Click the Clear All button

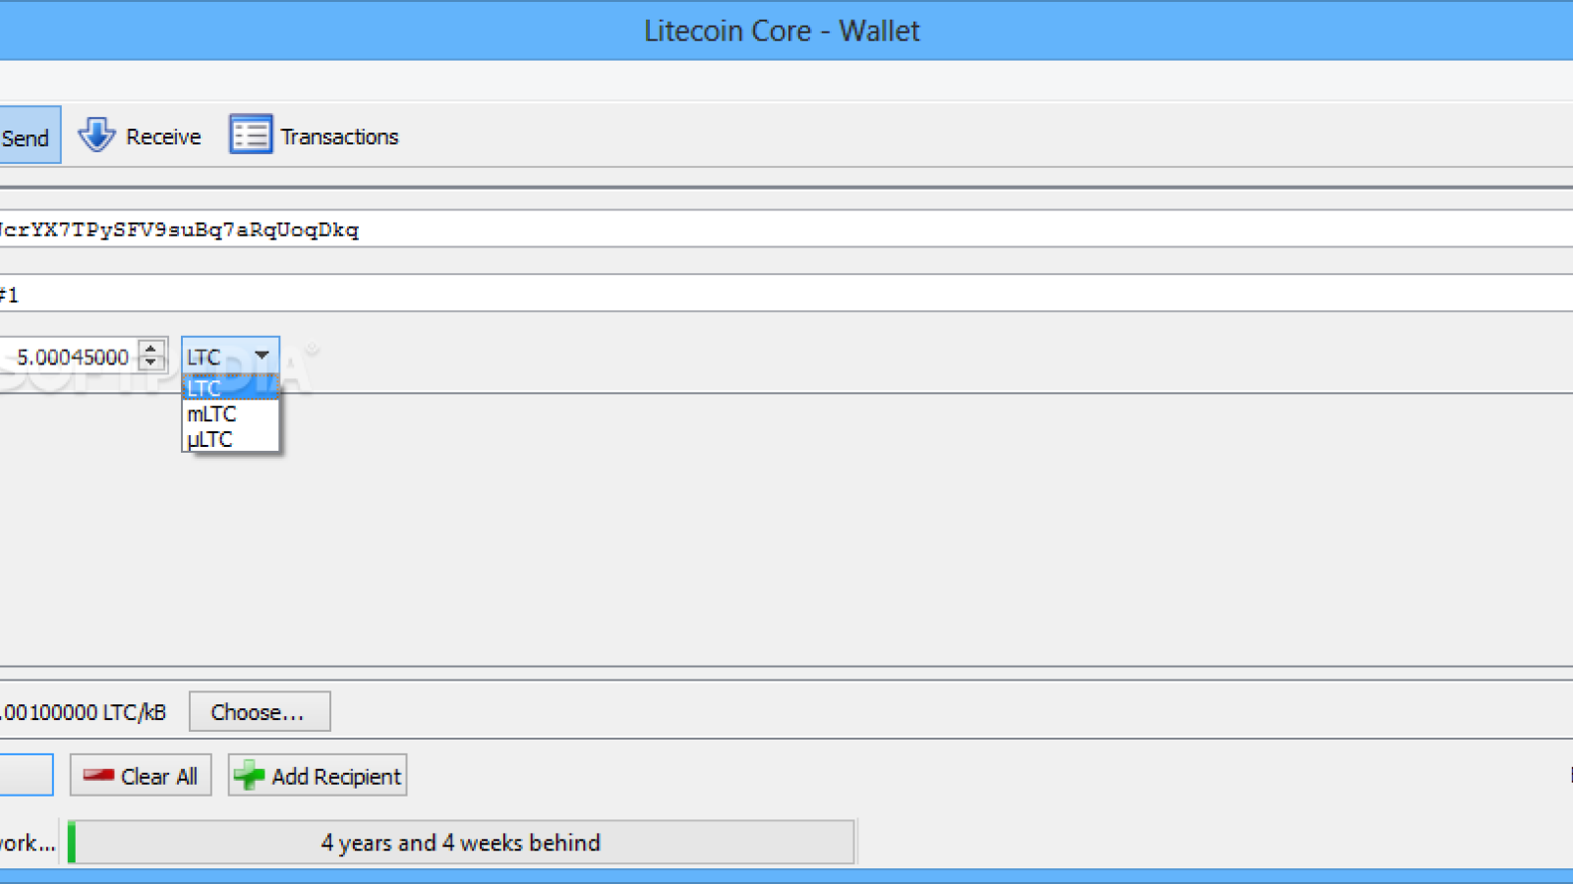tap(141, 776)
